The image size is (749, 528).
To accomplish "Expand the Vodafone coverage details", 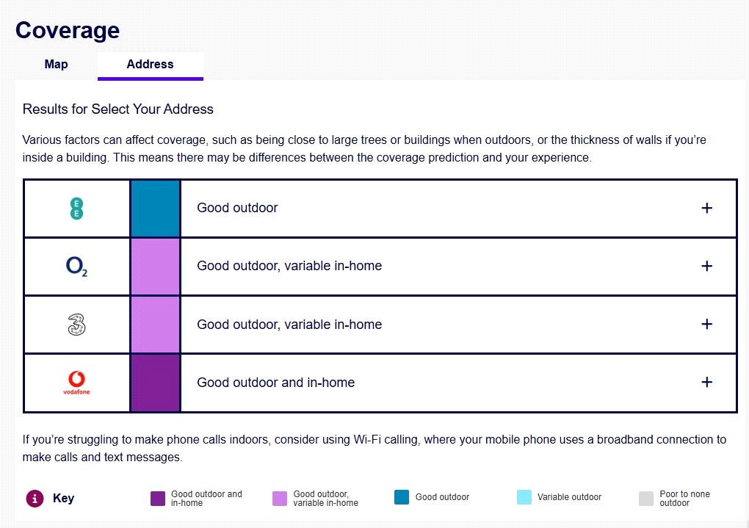I will (706, 383).
